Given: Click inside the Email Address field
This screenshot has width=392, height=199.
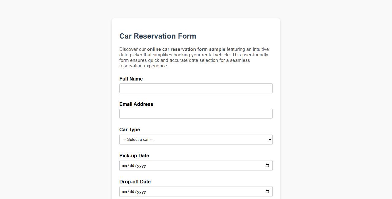Looking at the screenshot, I should coord(196,114).
